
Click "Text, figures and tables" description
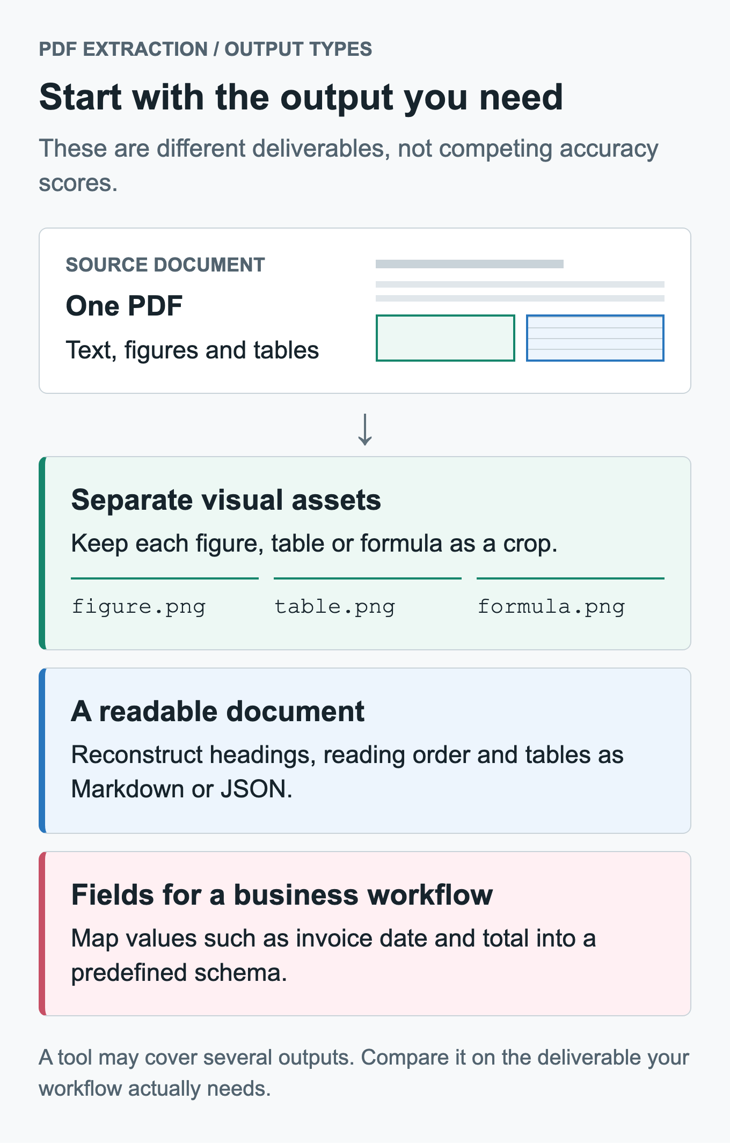192,350
